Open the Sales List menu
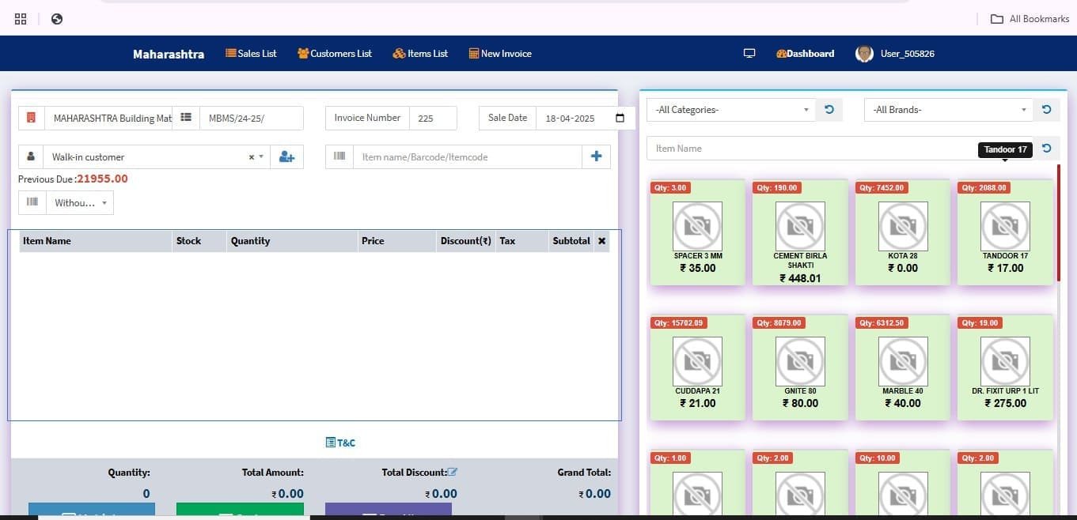Screen dimensions: 1077x520 tap(251, 54)
